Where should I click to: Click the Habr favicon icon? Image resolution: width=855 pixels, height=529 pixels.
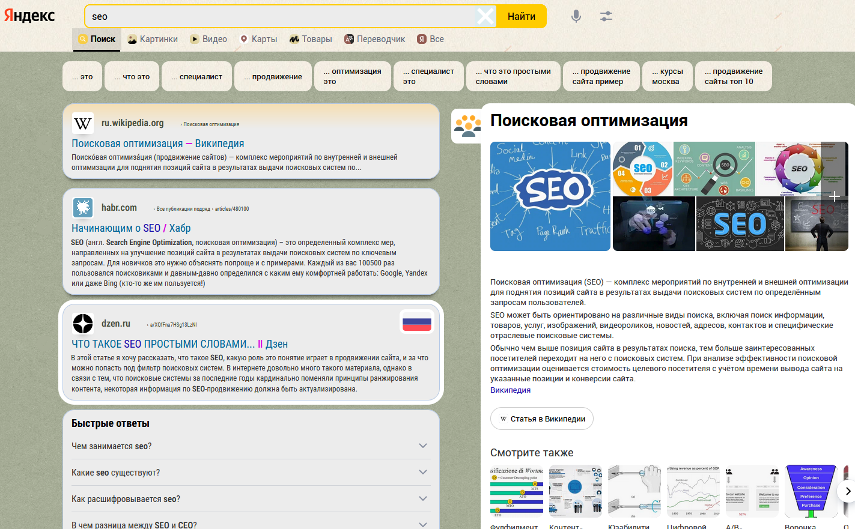click(83, 208)
